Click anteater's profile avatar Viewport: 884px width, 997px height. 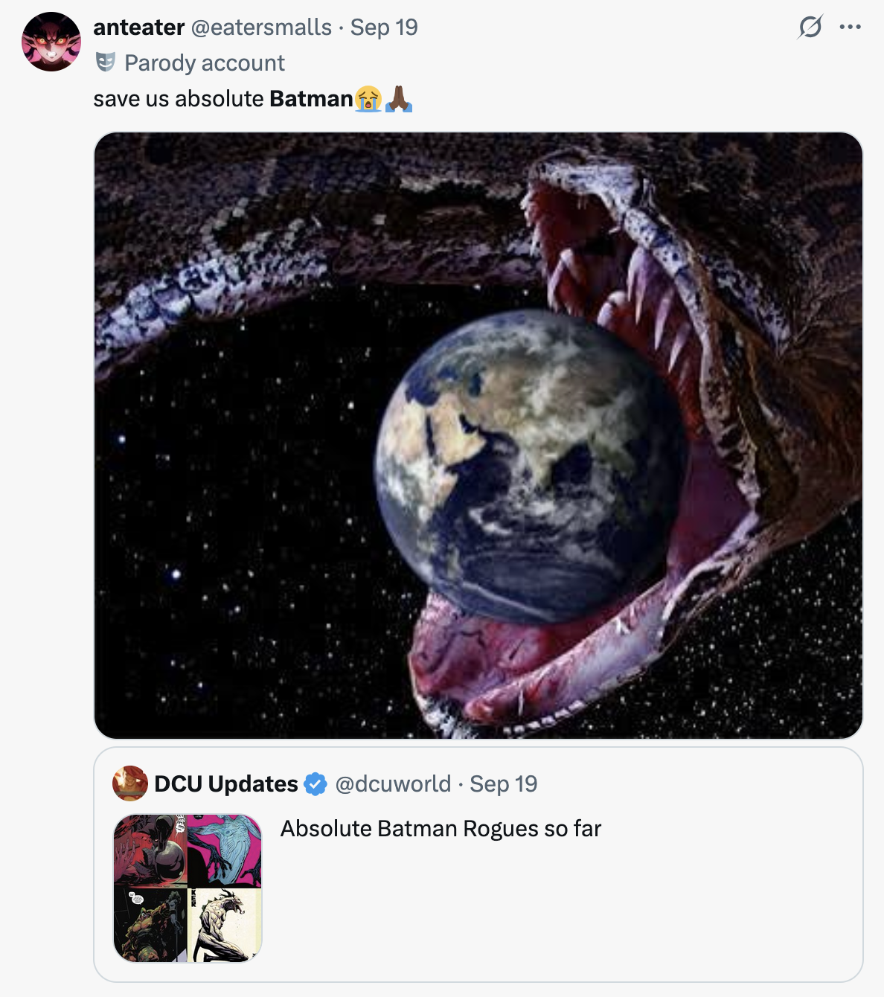(51, 42)
